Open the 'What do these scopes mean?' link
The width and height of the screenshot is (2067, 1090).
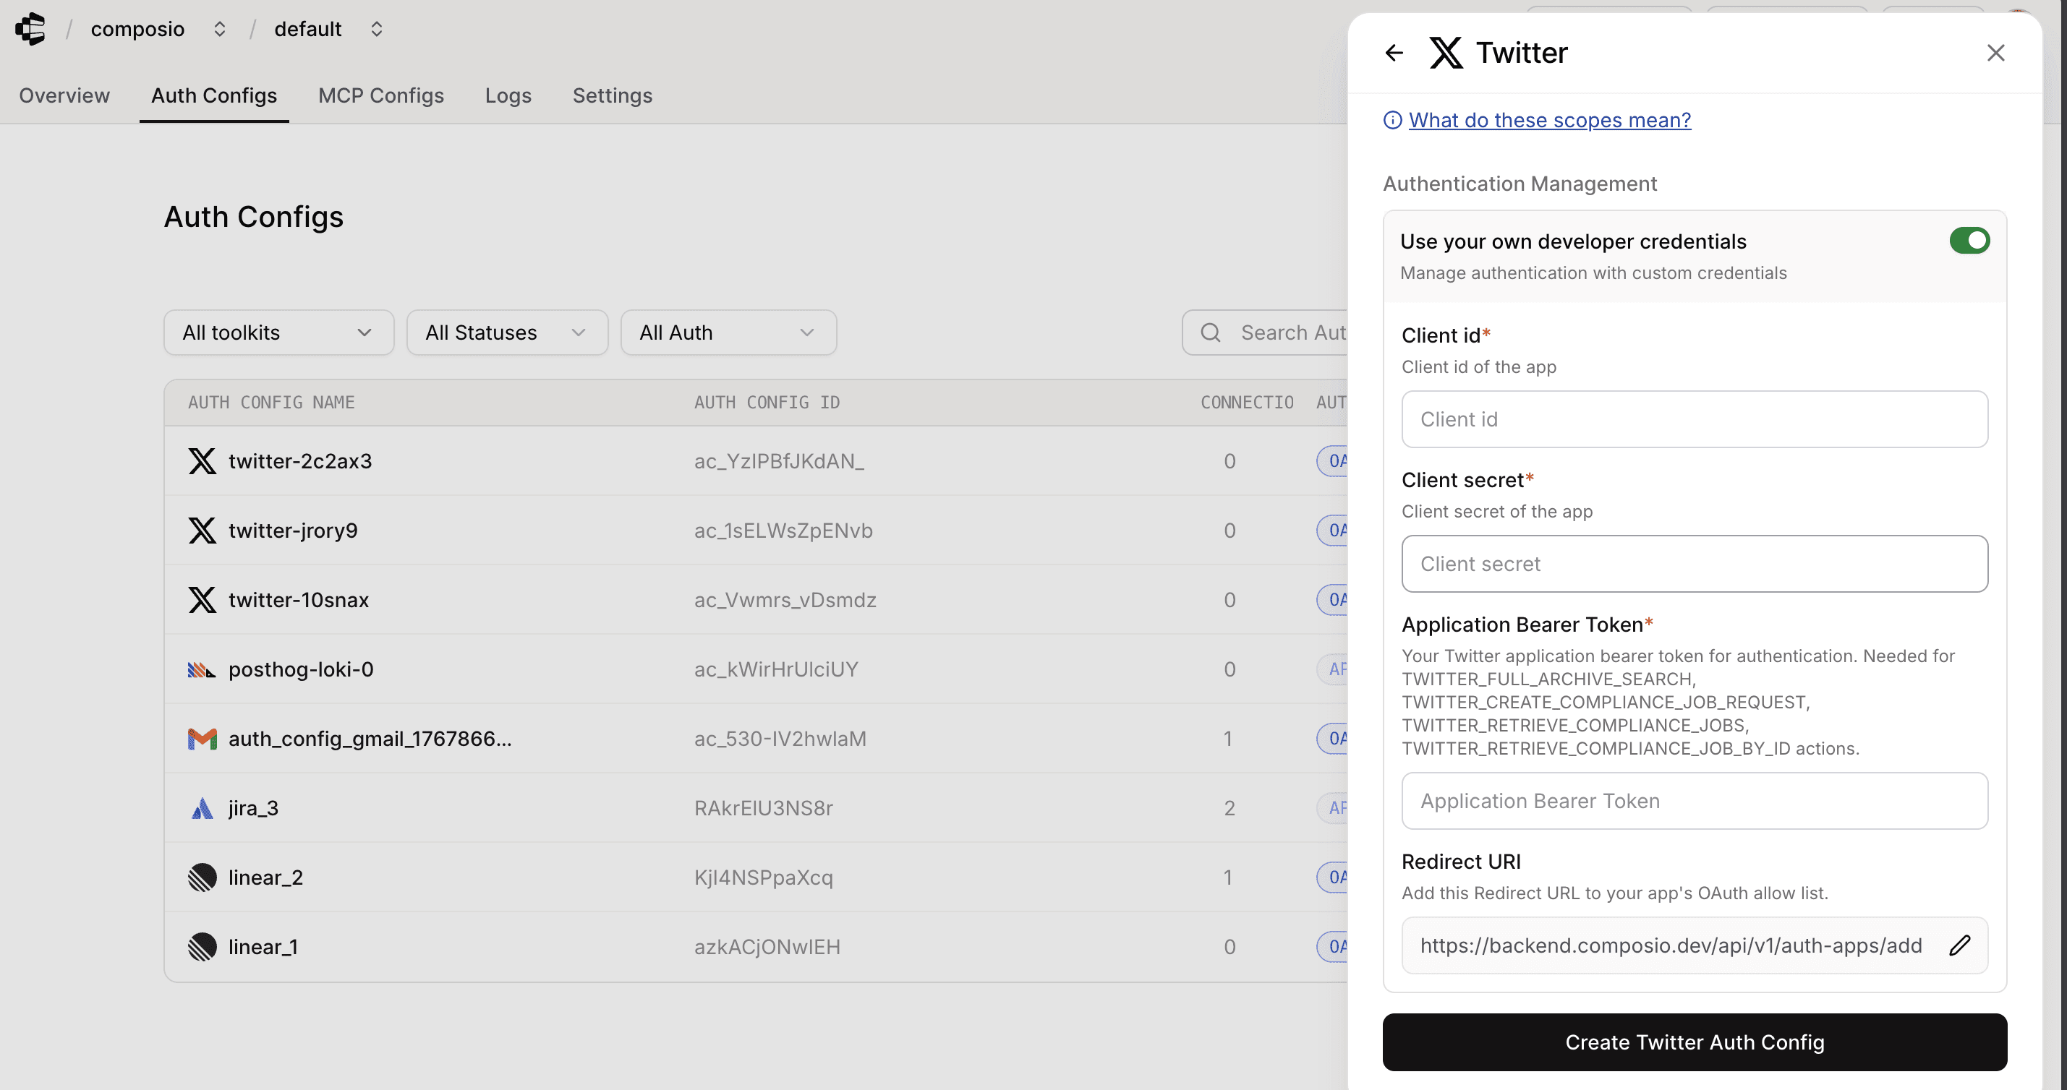click(x=1548, y=120)
